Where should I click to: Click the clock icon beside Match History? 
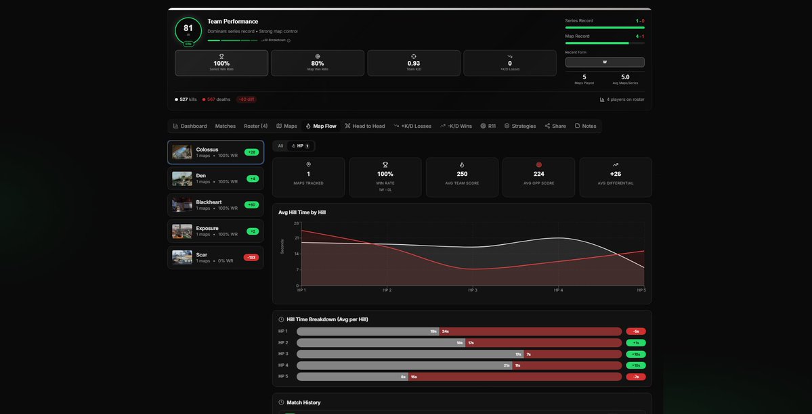281,402
